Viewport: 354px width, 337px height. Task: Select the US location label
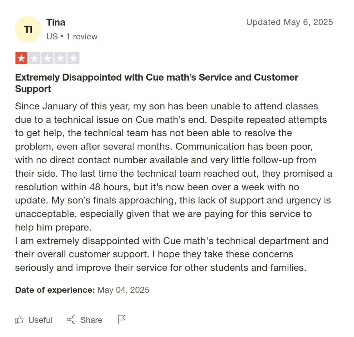point(53,36)
